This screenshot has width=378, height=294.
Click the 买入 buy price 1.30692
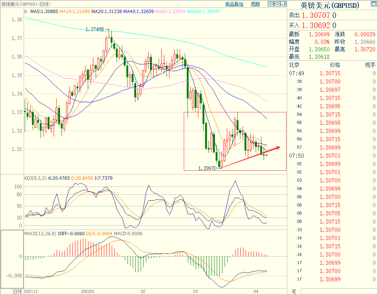click(316, 25)
